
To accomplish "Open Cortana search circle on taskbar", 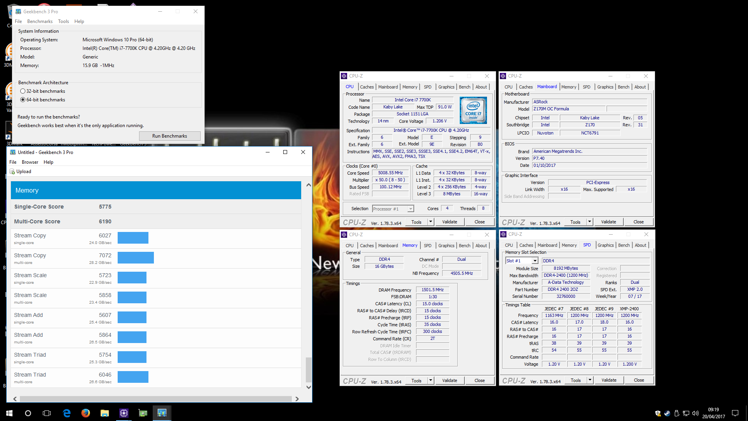I will click(x=28, y=413).
